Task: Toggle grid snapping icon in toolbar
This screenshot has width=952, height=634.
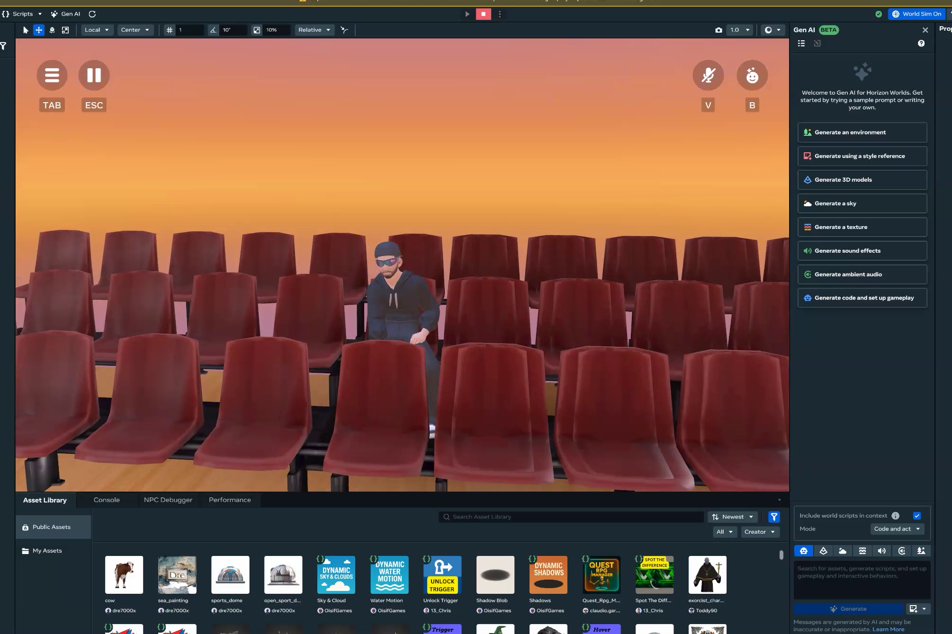Action: click(x=170, y=30)
